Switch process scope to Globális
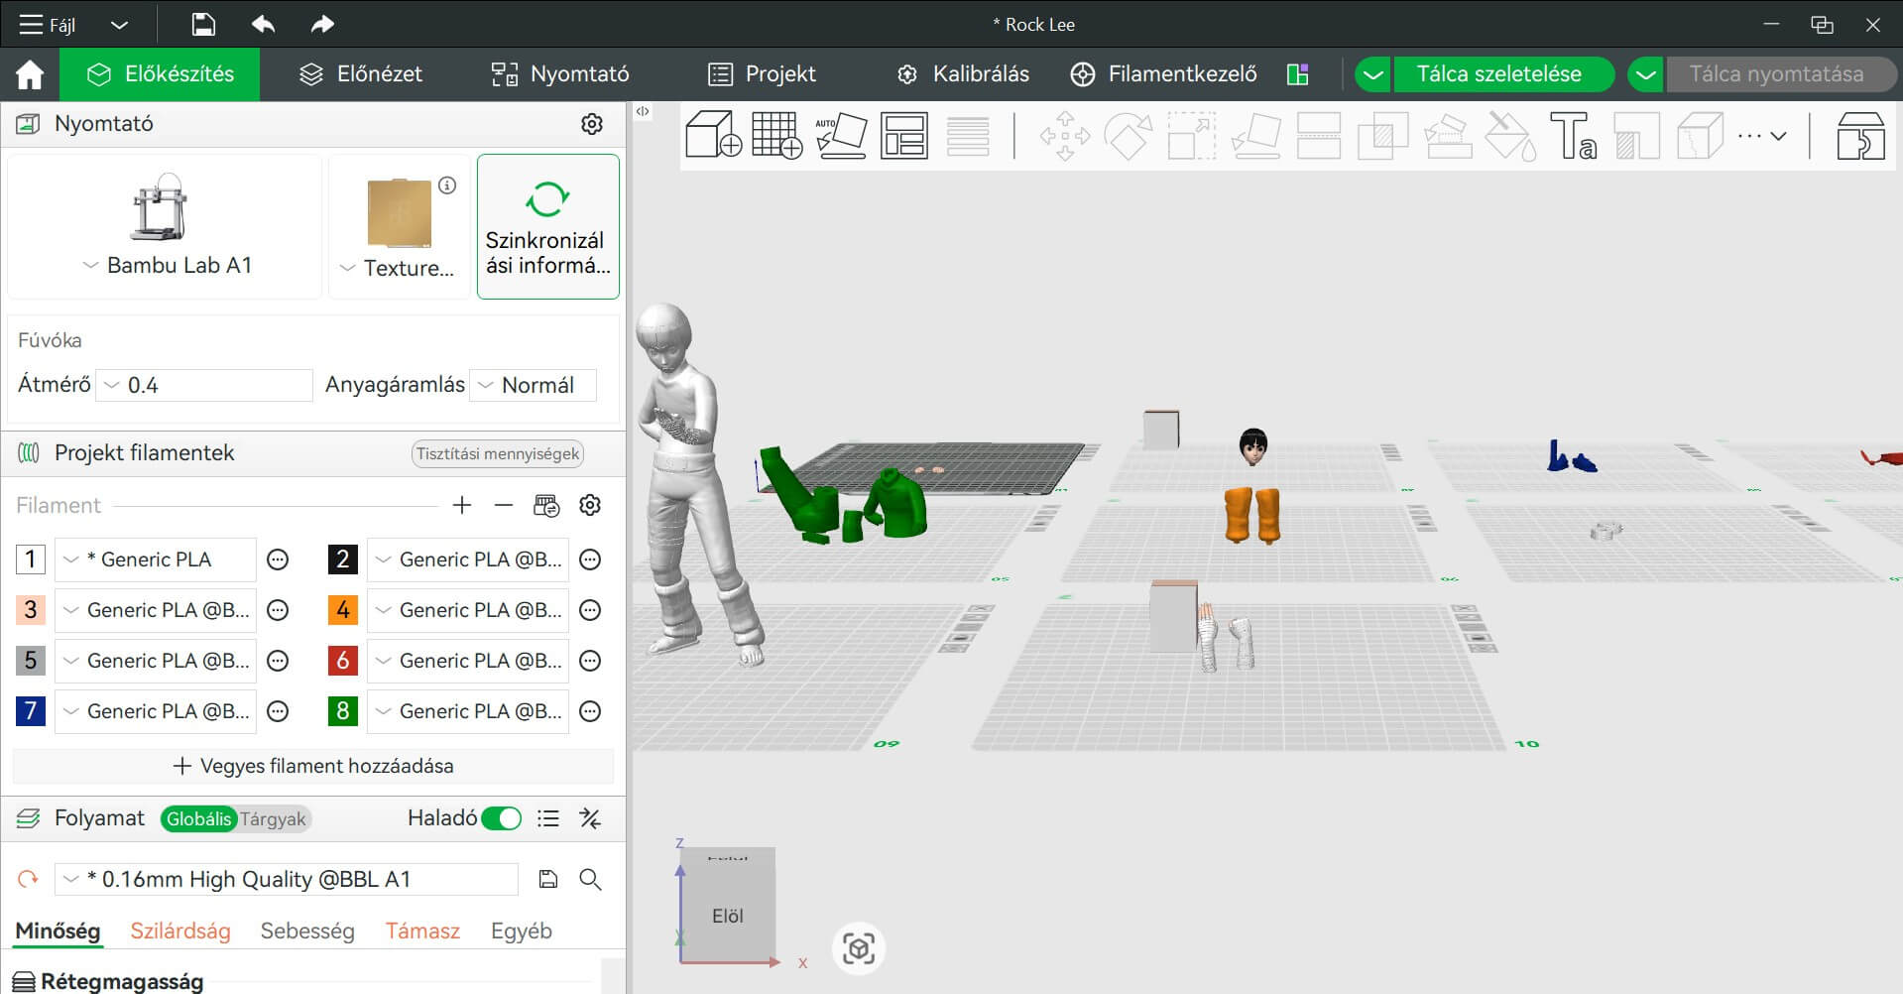The image size is (1903, 994). click(x=198, y=819)
